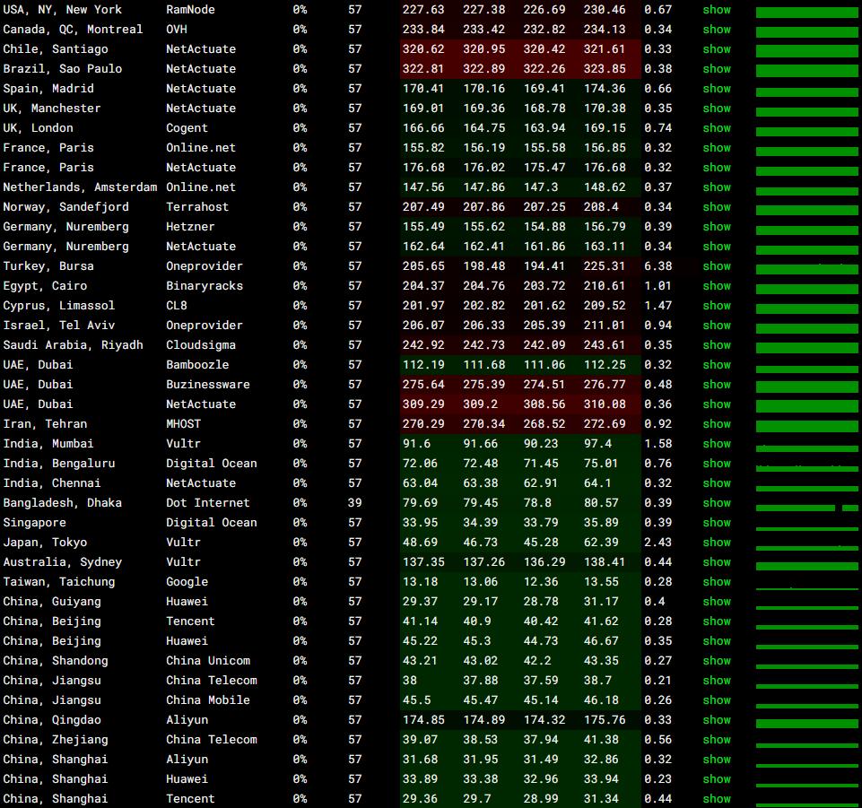Click 'show' for China Beijing Tencent
Viewport: 862px width, 808px height.
[x=717, y=621]
